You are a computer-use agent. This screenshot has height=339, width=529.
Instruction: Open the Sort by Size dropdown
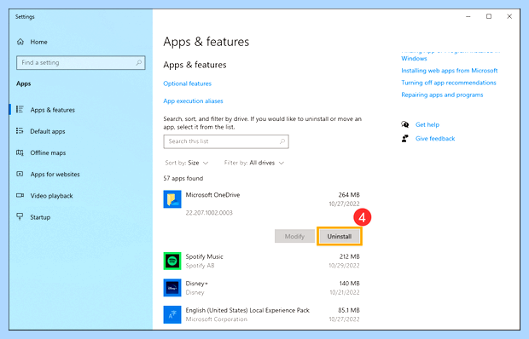coord(187,163)
